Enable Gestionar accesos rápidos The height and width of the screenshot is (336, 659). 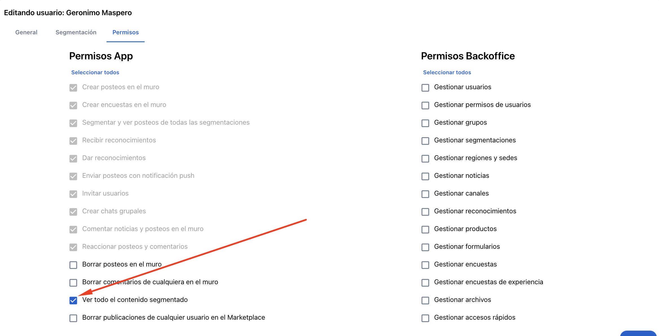425,318
